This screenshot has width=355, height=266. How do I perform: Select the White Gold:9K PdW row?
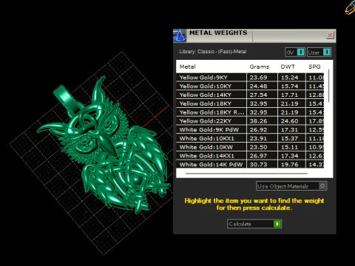pyautogui.click(x=250, y=129)
